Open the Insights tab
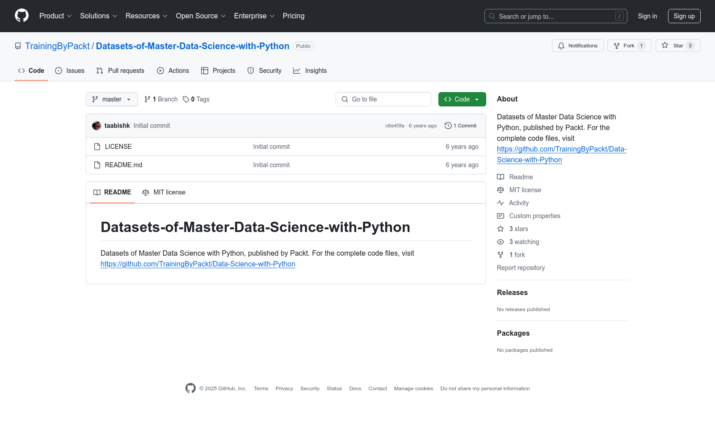The image size is (715, 447). [310, 71]
